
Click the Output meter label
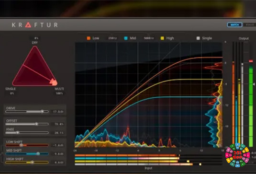point(244,38)
